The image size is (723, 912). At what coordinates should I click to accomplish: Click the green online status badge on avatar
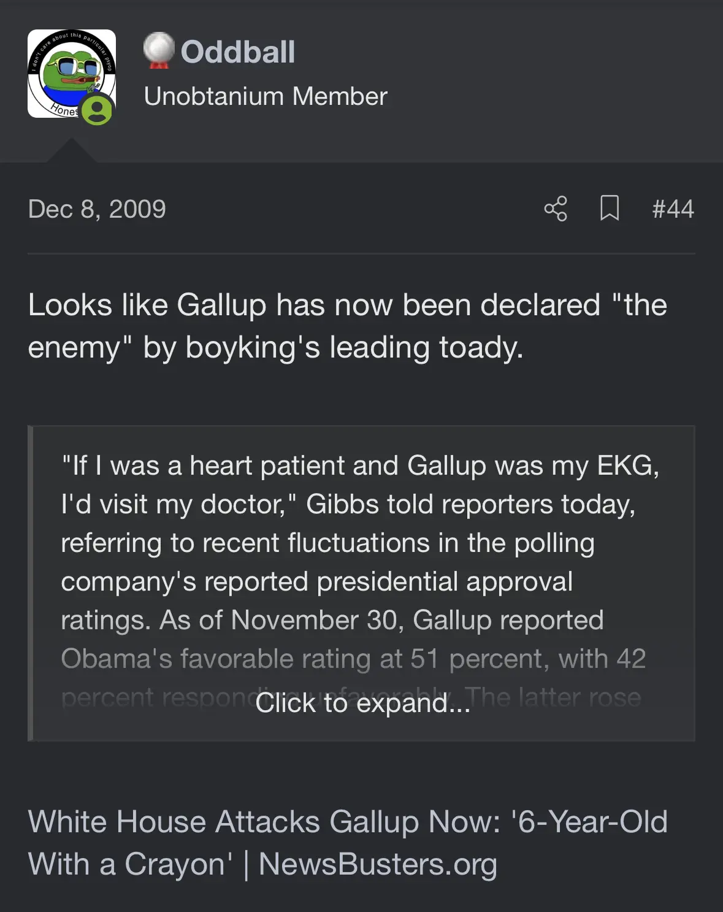tap(97, 110)
